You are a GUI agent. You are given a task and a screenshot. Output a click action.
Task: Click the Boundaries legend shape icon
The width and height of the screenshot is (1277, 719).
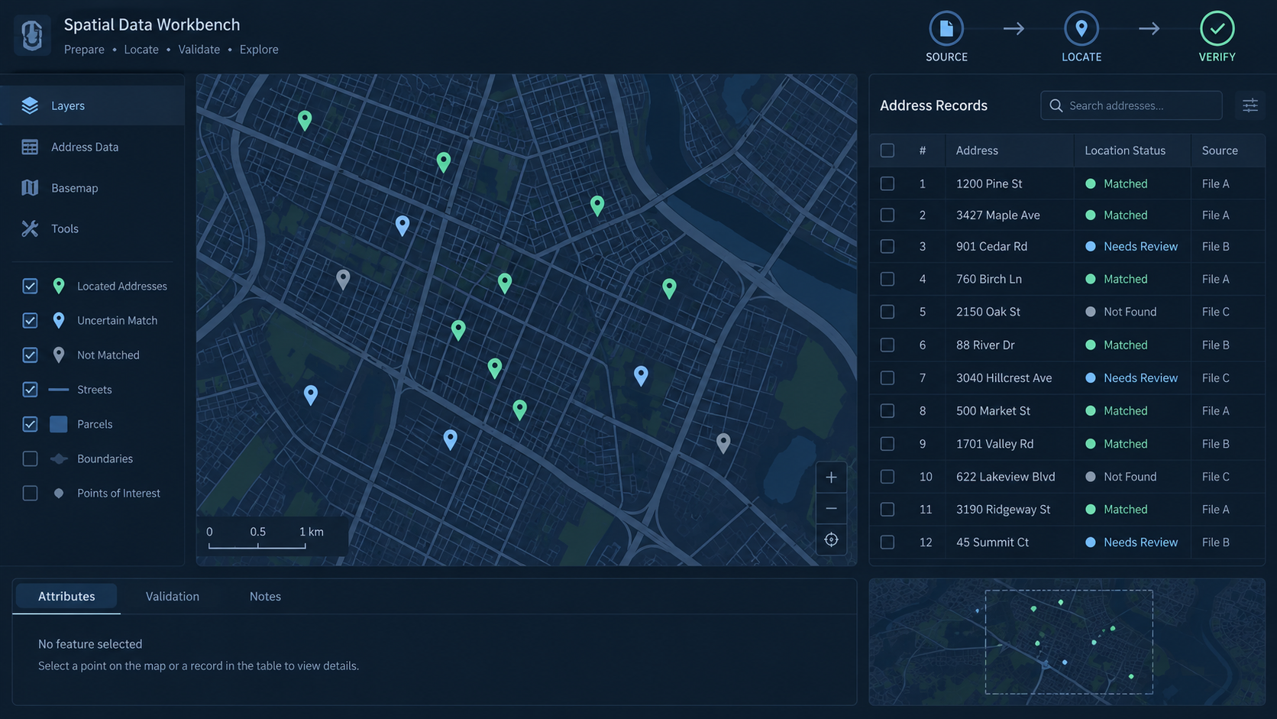pyautogui.click(x=59, y=458)
